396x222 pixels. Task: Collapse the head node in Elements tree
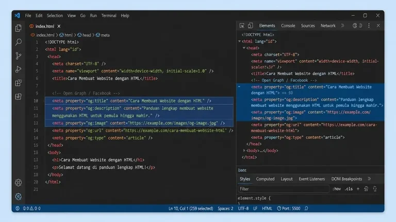point(244,48)
